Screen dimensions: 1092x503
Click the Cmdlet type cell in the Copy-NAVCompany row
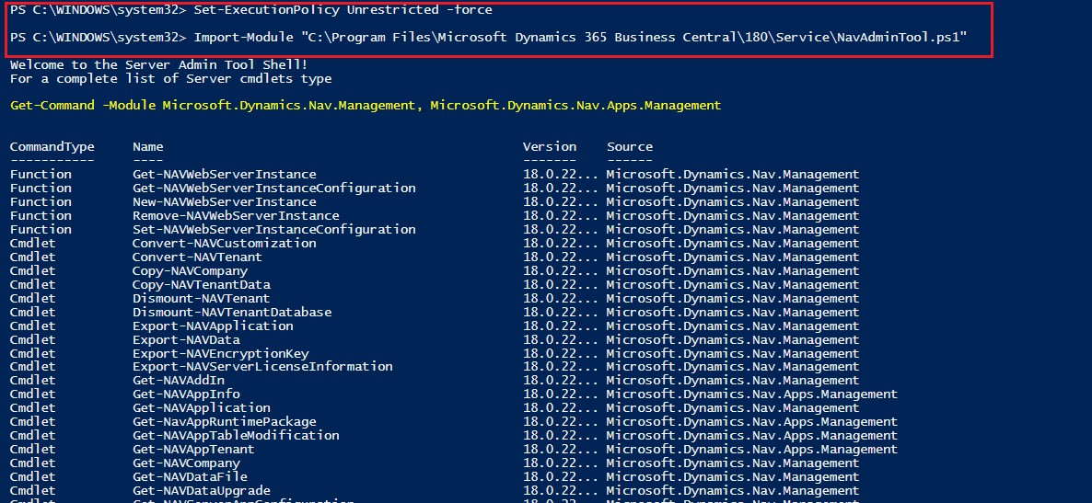coord(32,270)
